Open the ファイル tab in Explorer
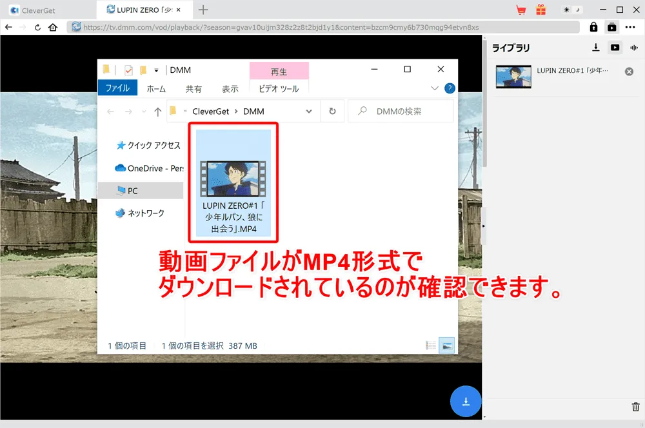The image size is (645, 428). click(117, 88)
